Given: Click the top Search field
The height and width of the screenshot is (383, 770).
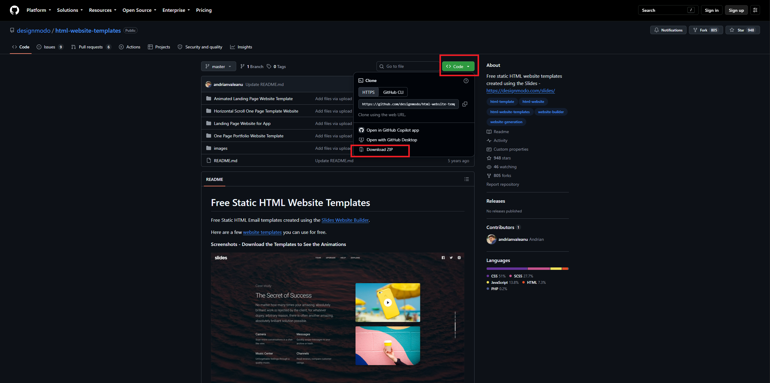Looking at the screenshot, I should click(x=668, y=10).
